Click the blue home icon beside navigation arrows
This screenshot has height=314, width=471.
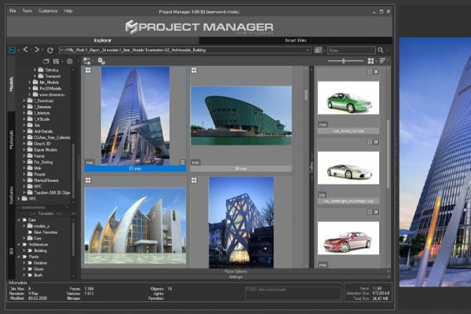click(12, 50)
